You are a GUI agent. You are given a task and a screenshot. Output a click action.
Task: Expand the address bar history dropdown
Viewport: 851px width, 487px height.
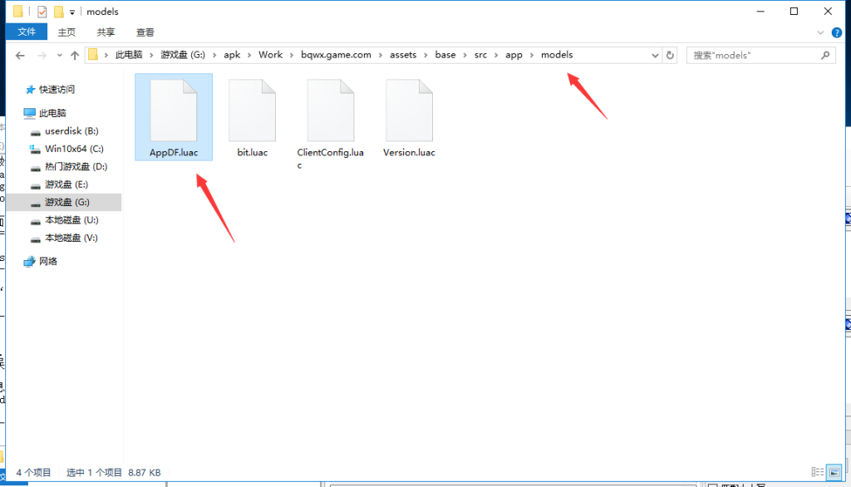(655, 56)
